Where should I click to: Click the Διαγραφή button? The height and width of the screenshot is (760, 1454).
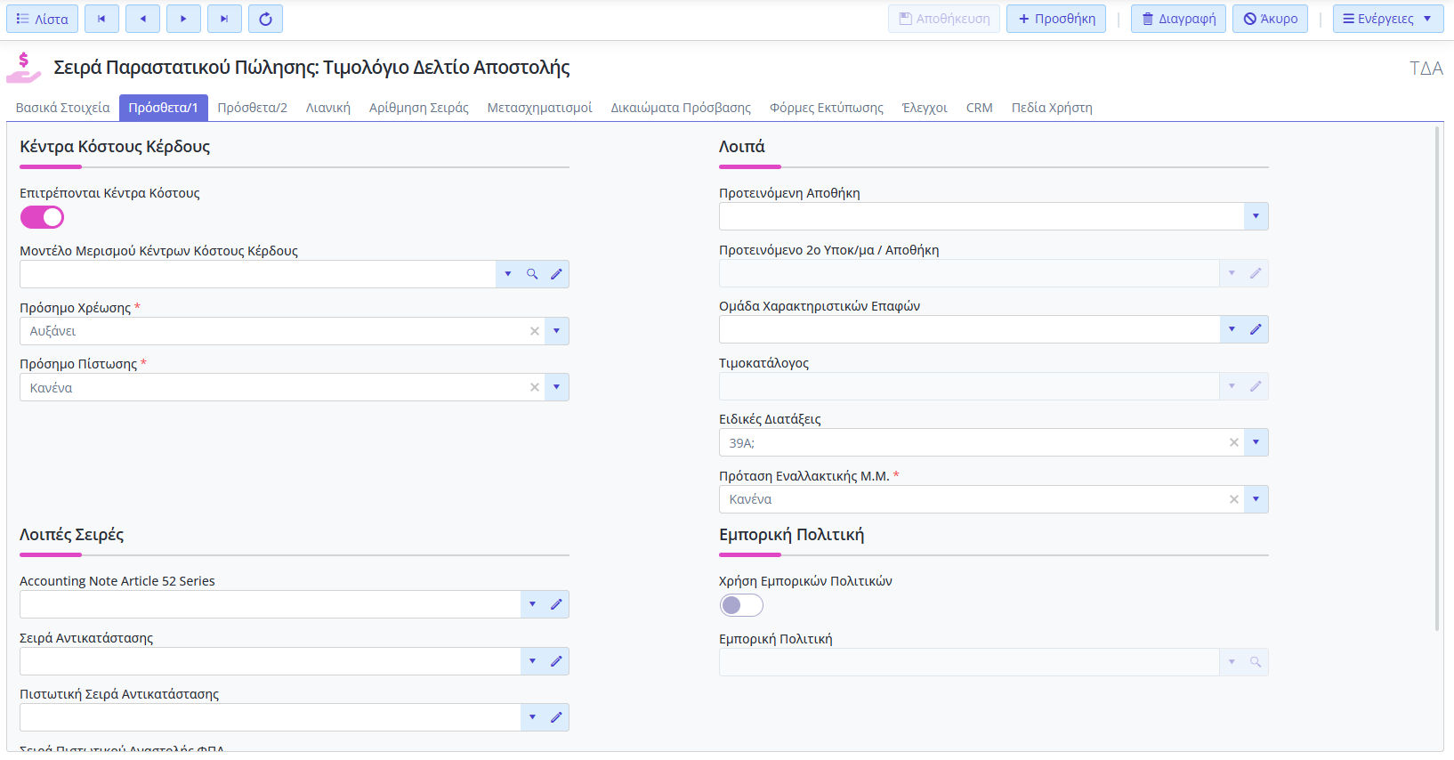1178,19
